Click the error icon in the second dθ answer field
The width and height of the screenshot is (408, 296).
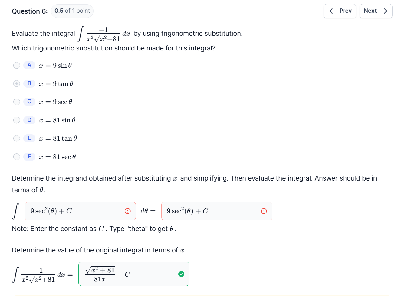click(x=264, y=211)
